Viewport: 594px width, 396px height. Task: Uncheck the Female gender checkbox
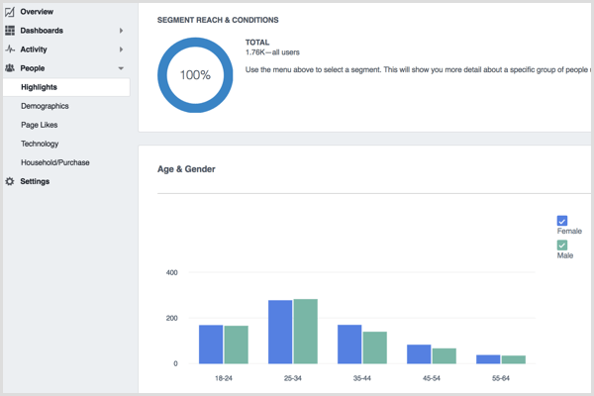pyautogui.click(x=562, y=221)
